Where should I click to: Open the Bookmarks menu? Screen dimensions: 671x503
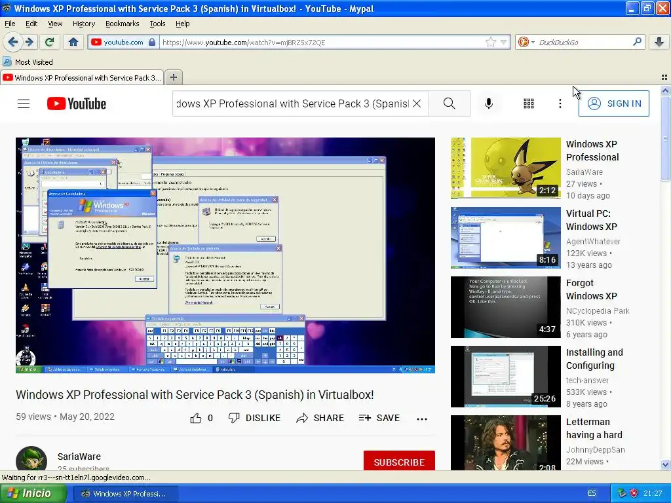(122, 24)
